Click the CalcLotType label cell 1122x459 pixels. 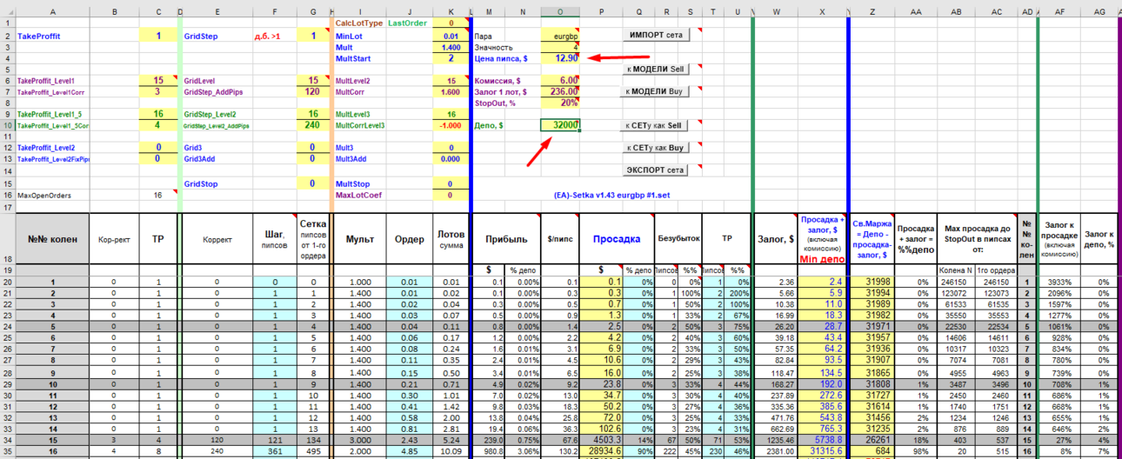pyautogui.click(x=358, y=23)
